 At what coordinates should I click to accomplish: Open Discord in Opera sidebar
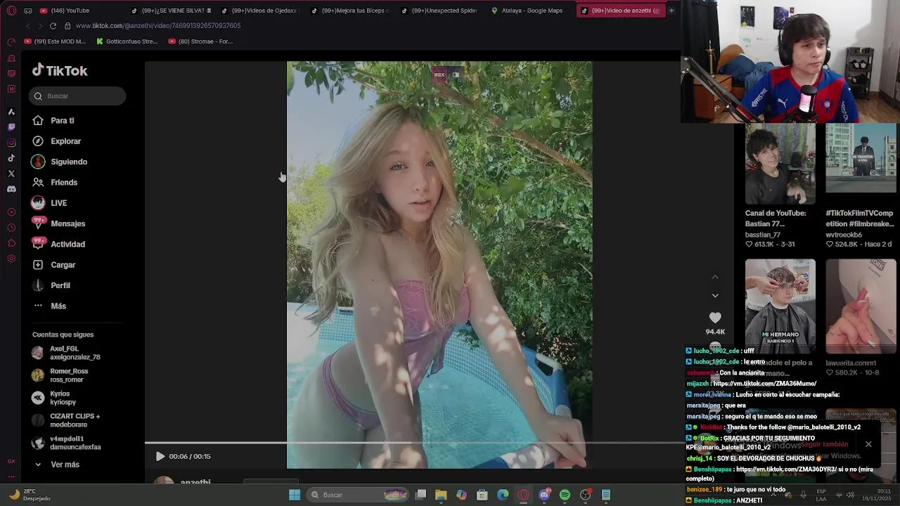[x=11, y=189]
